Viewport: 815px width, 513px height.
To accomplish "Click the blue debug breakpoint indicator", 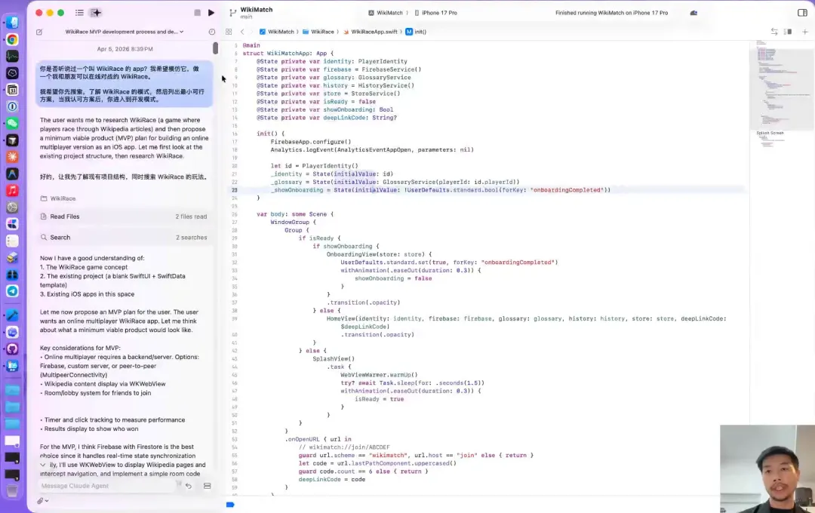I will (230, 505).
